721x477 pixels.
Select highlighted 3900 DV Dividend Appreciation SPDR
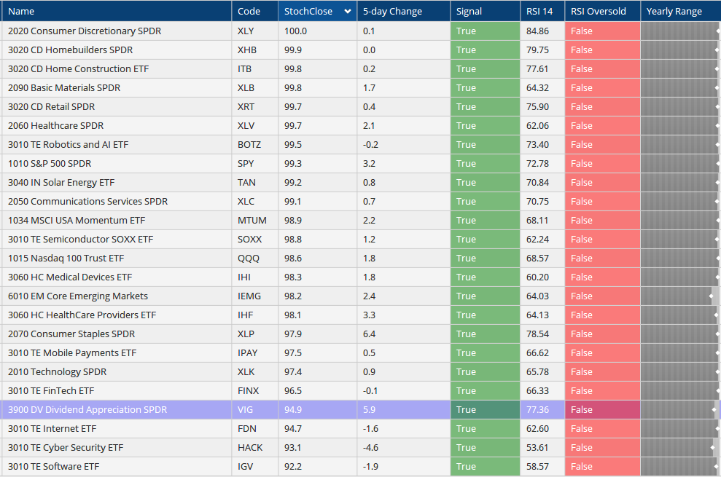[x=87, y=409]
